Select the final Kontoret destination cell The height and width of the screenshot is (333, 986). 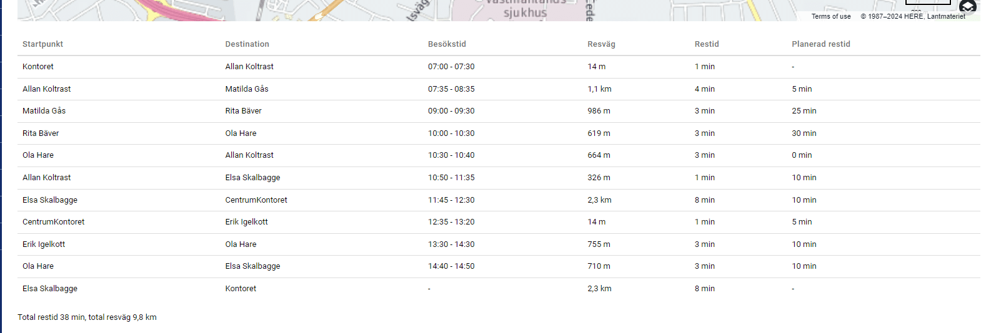coord(241,289)
